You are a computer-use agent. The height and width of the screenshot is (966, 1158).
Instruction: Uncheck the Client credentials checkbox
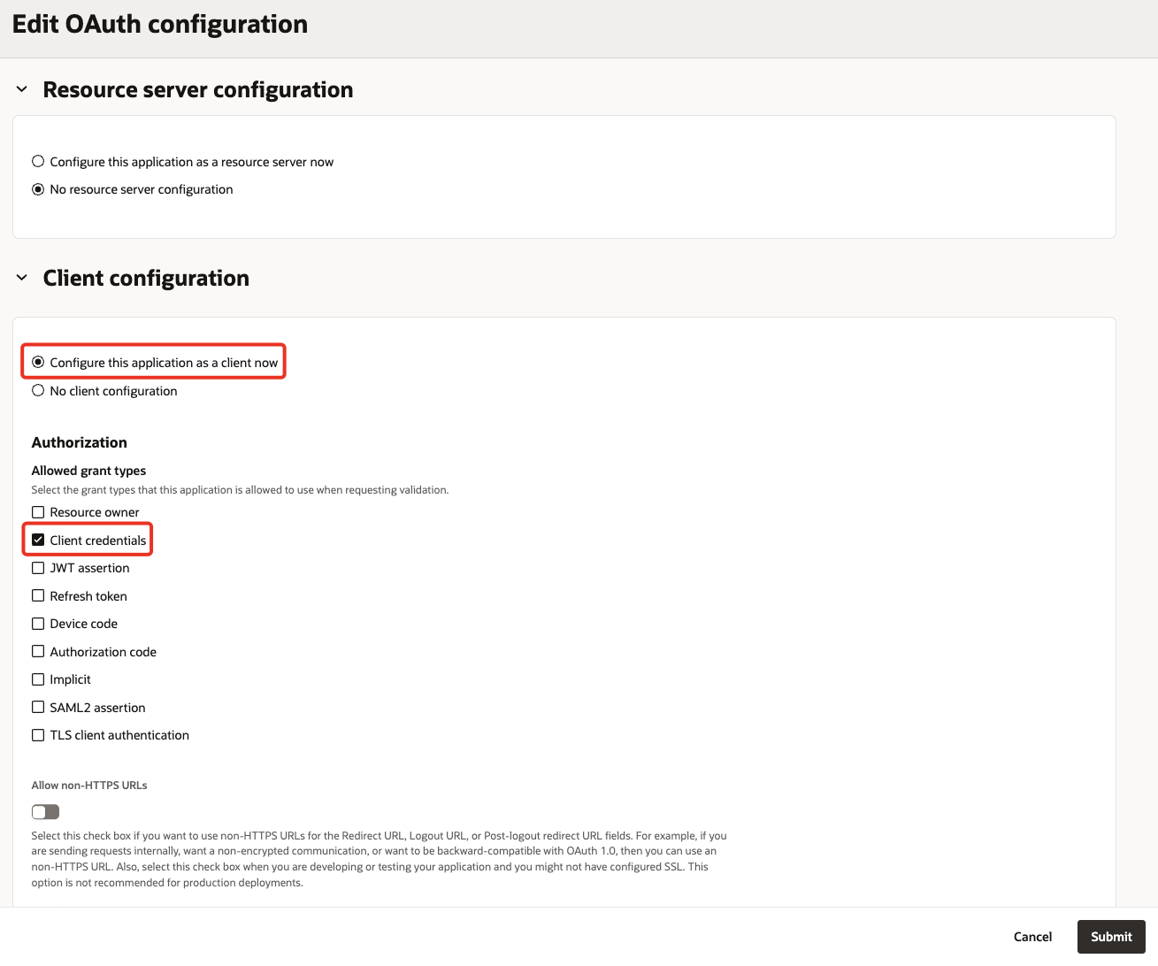click(38, 540)
